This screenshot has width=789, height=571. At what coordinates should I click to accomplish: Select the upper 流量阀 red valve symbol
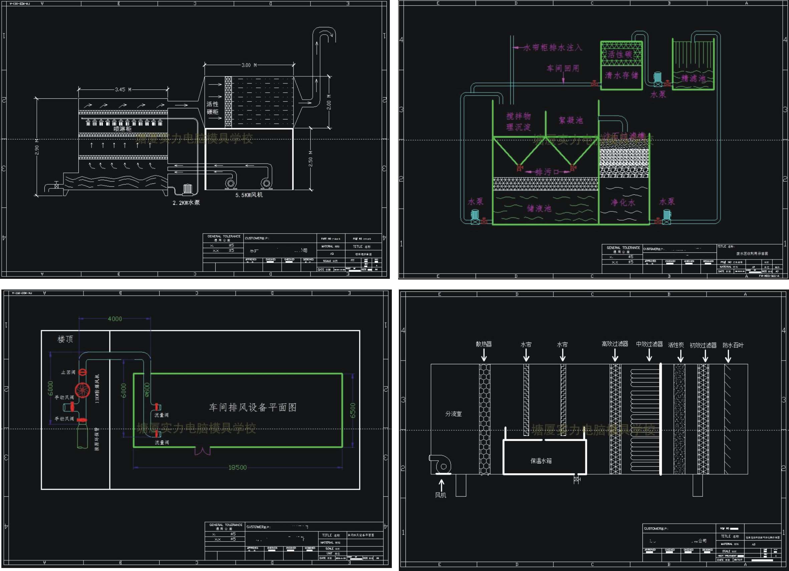tap(157, 407)
